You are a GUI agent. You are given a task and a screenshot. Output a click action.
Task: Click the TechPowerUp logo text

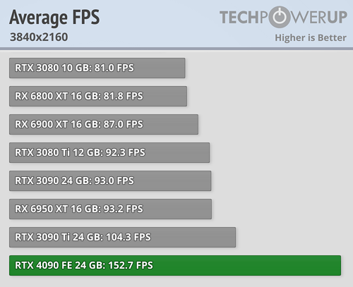(283, 17)
